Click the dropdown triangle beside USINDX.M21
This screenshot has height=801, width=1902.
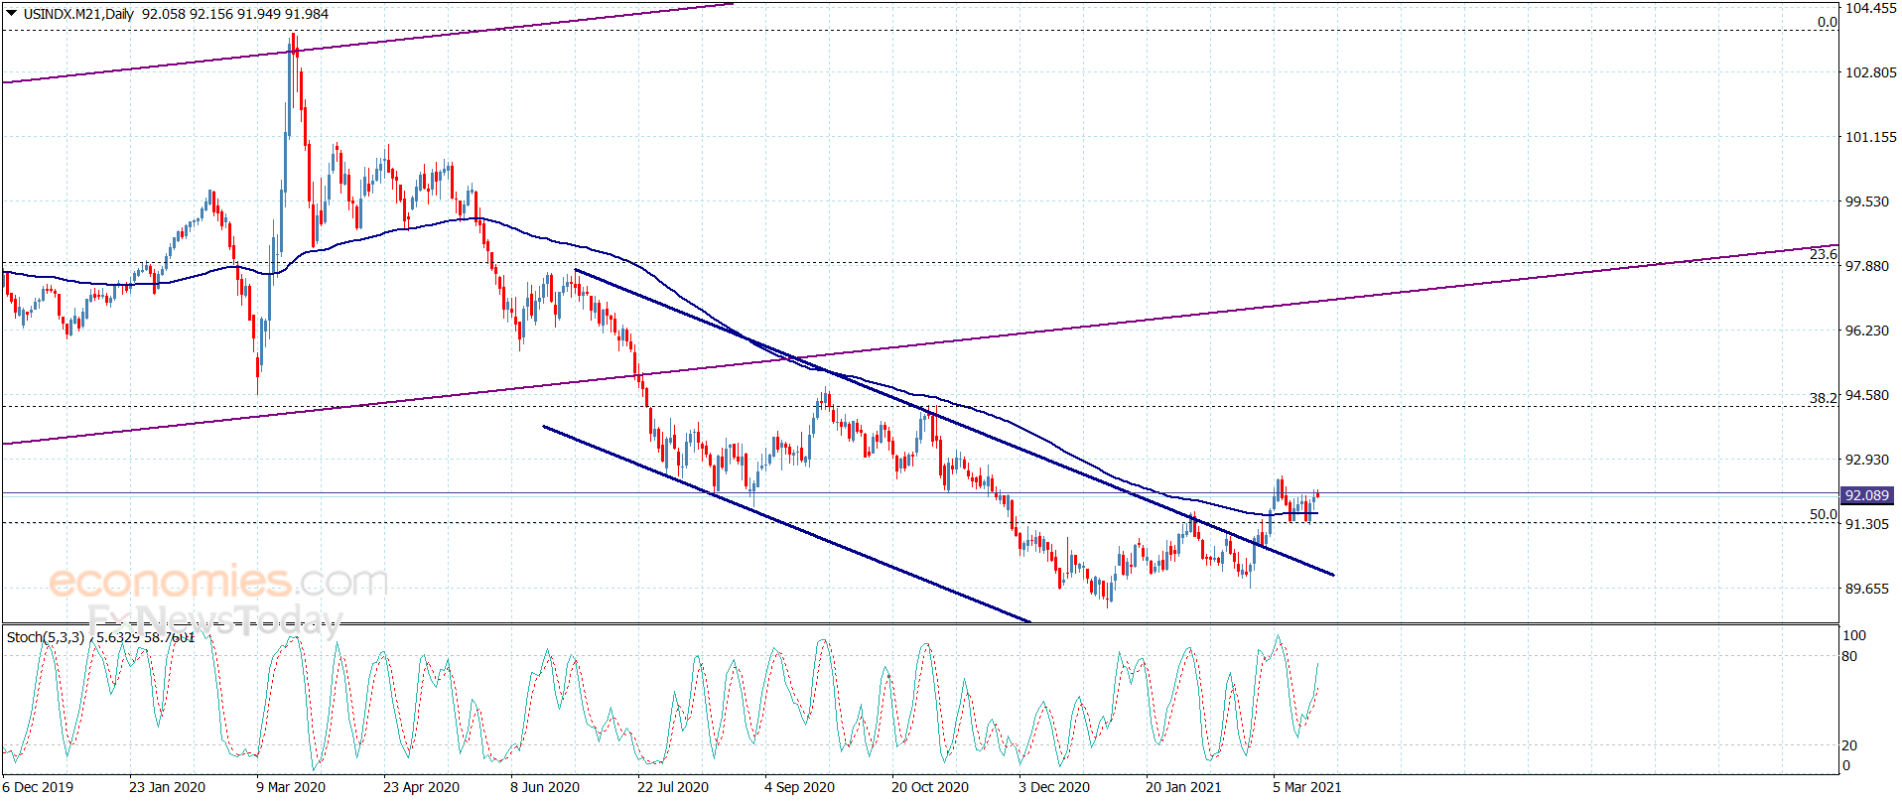pyautogui.click(x=12, y=14)
